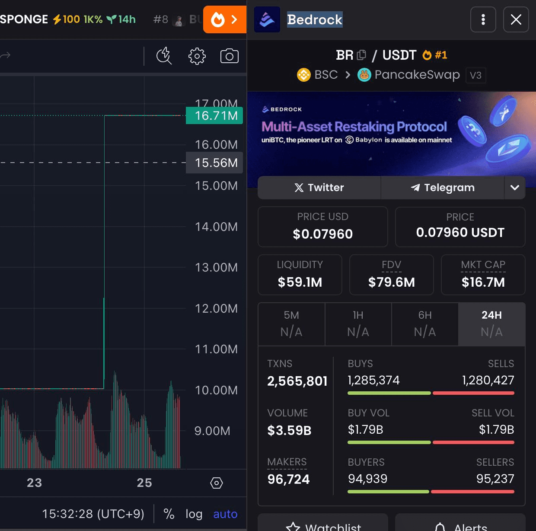Open the Twitter link

tap(319, 188)
